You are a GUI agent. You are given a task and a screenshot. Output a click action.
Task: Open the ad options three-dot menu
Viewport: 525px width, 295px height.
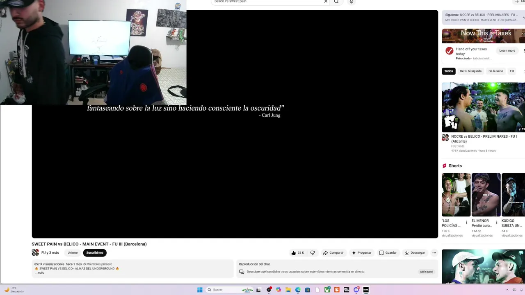pyautogui.click(x=524, y=51)
